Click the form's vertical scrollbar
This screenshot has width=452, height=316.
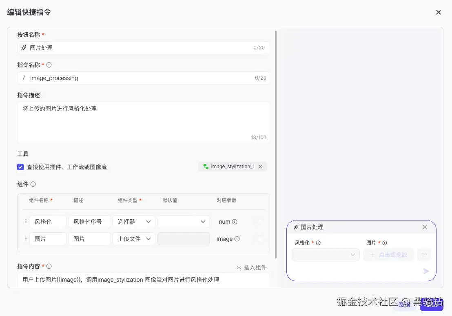coord(276,144)
